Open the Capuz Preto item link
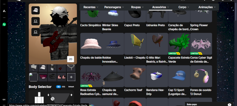 (x=132, y=25)
